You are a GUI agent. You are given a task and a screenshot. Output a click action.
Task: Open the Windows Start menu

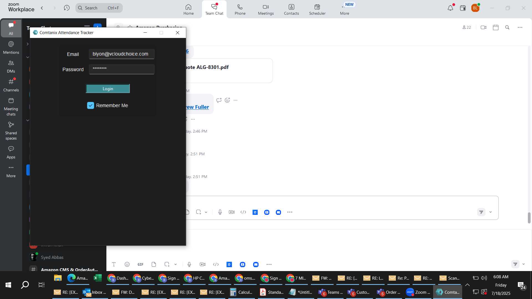8,285
